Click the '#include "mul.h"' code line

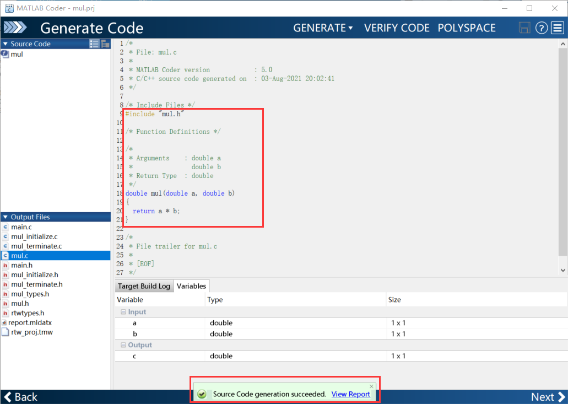[x=155, y=114]
